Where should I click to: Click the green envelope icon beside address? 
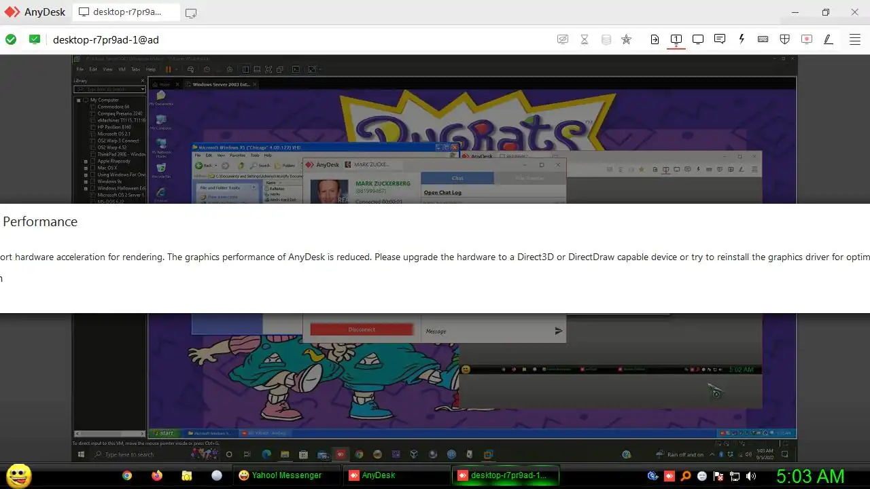pyautogui.click(x=35, y=39)
